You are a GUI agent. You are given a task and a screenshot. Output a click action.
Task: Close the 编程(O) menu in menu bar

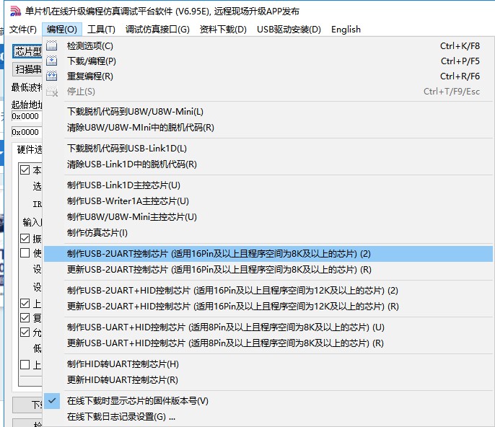62,30
